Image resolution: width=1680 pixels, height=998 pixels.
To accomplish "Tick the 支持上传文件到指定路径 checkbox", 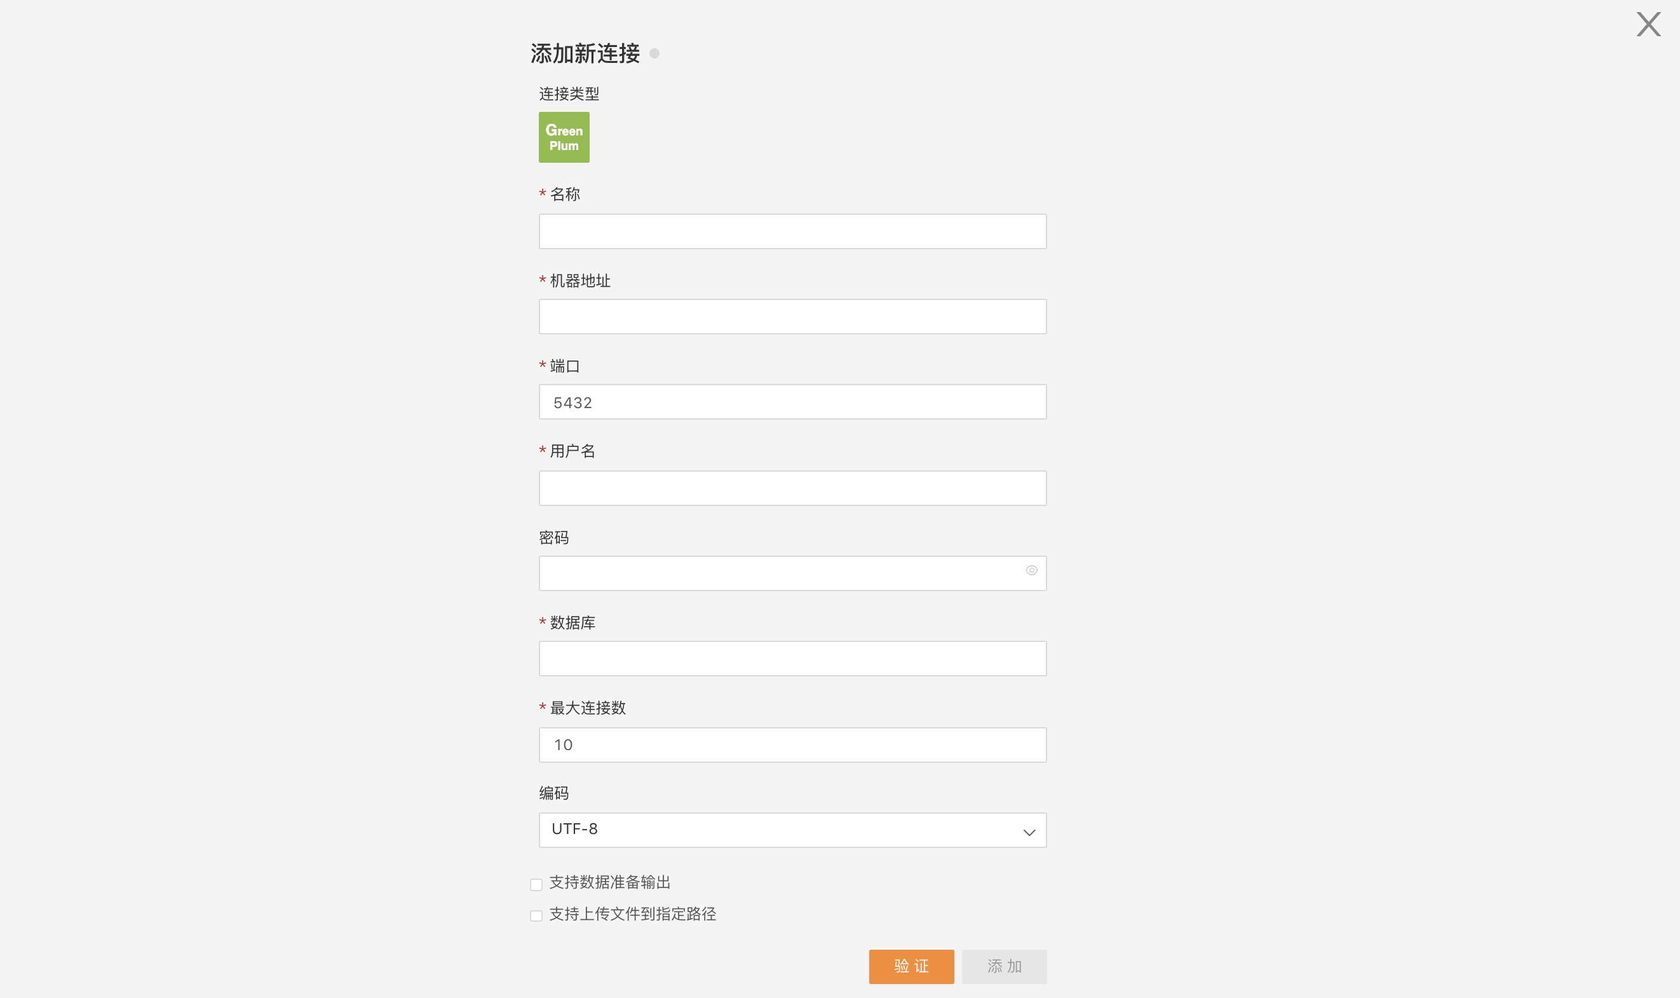I will coord(536,916).
